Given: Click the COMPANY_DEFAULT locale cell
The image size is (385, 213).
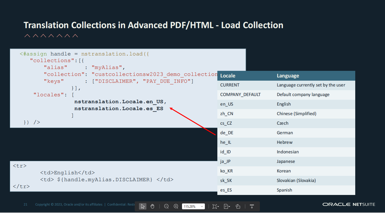Looking at the screenshot, I should click(x=240, y=94).
